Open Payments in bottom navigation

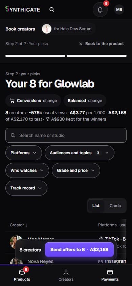click(x=110, y=275)
